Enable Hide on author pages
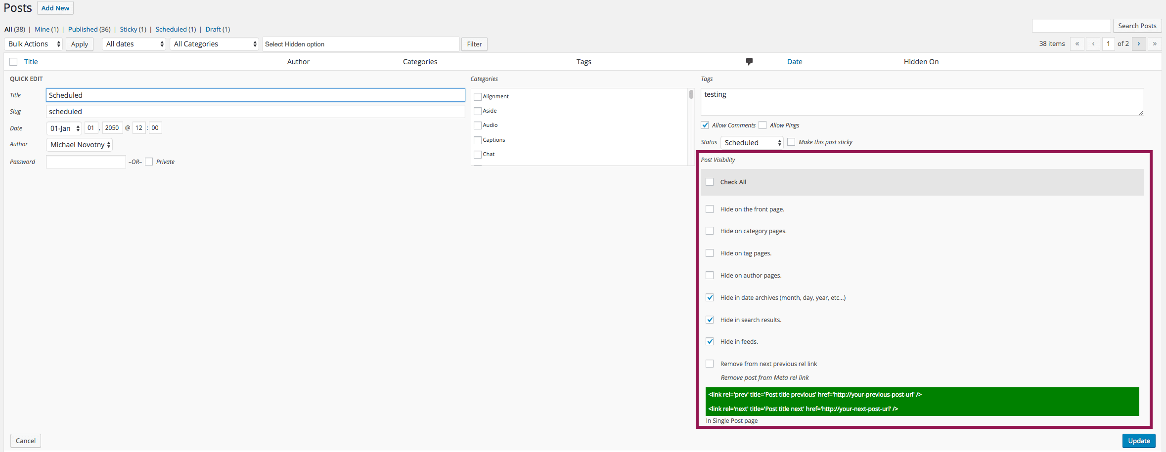Viewport: 1166px width, 452px height. click(710, 275)
